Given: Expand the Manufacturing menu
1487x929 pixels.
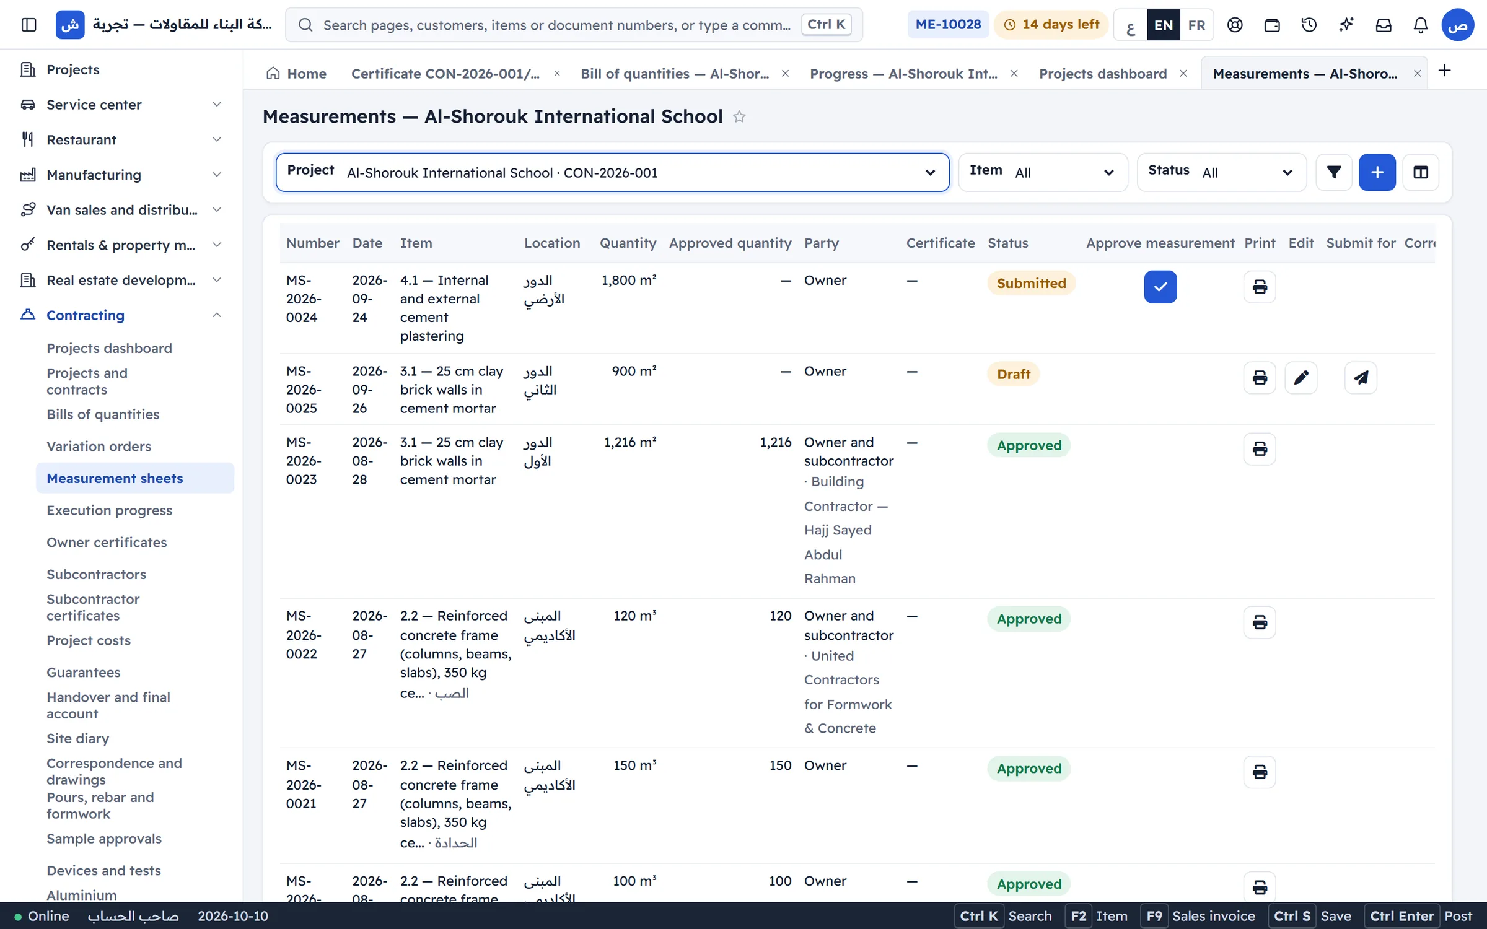Looking at the screenshot, I should (x=121, y=175).
